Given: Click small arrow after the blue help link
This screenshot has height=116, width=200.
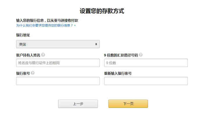Looking at the screenshot, I should (75, 26).
